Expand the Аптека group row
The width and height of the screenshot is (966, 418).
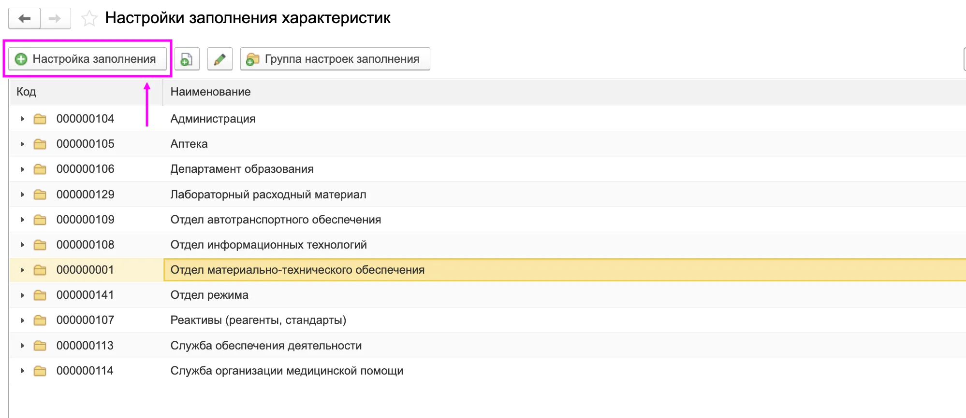pyautogui.click(x=22, y=144)
